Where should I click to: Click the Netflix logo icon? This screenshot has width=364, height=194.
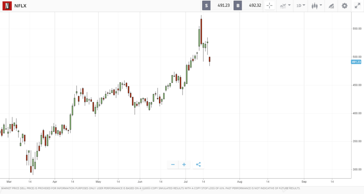pos(7,6)
